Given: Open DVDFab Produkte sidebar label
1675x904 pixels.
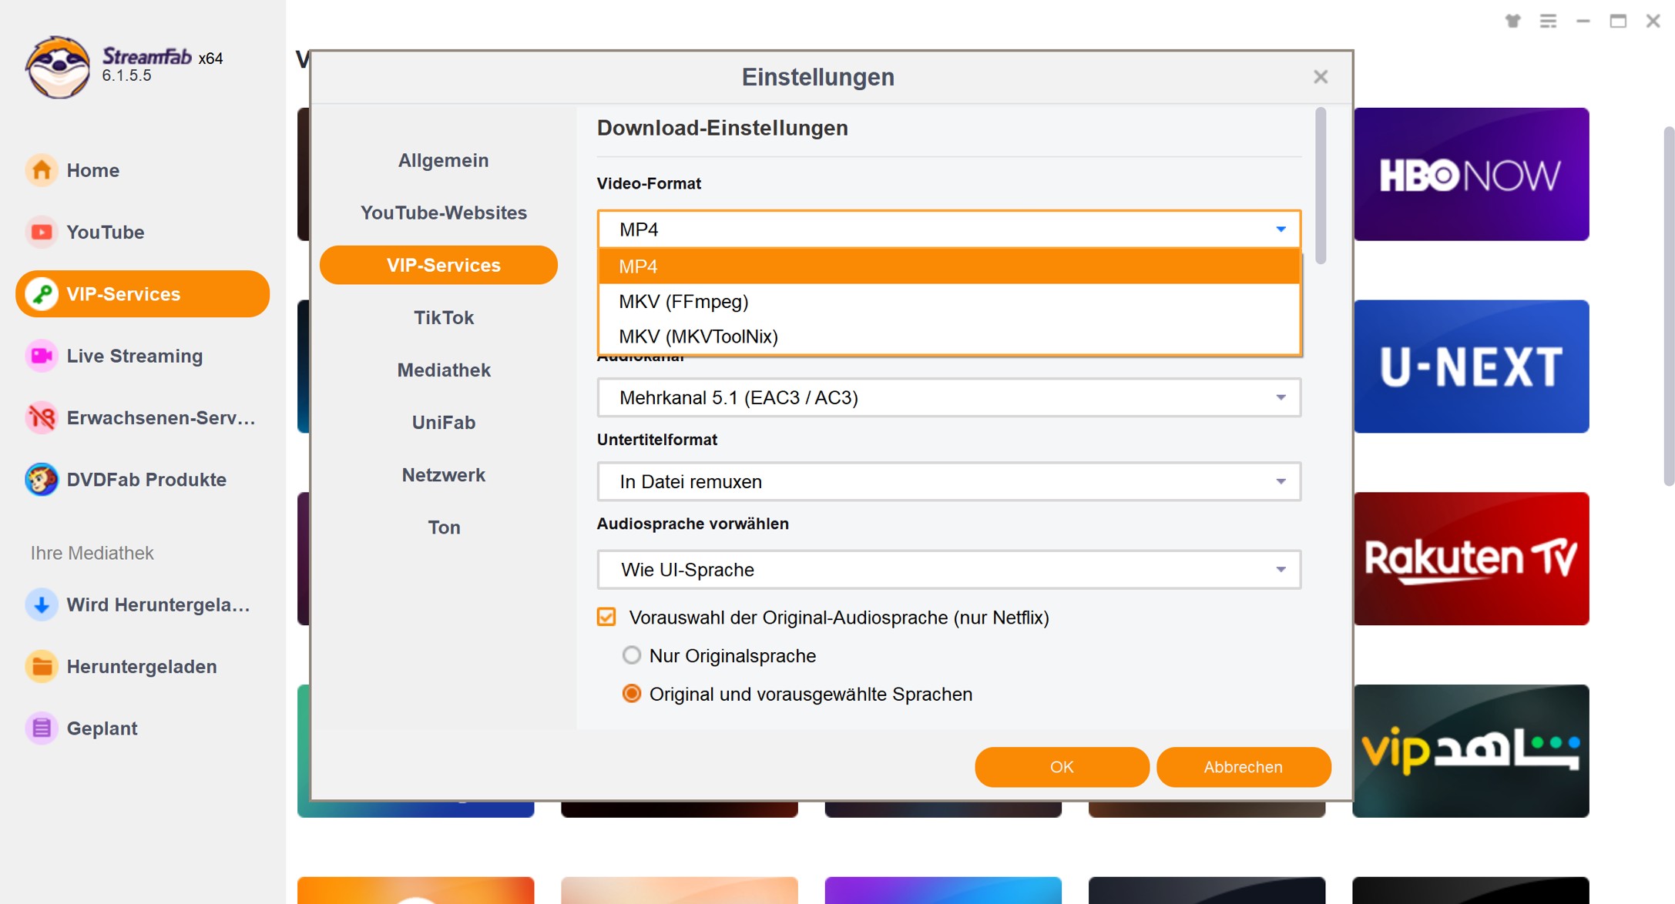Looking at the screenshot, I should point(146,480).
